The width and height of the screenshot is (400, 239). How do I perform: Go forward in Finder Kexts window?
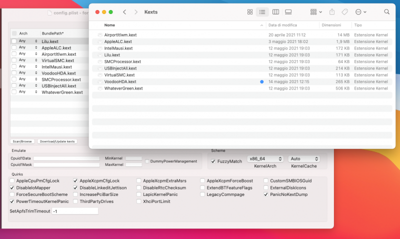136,12
